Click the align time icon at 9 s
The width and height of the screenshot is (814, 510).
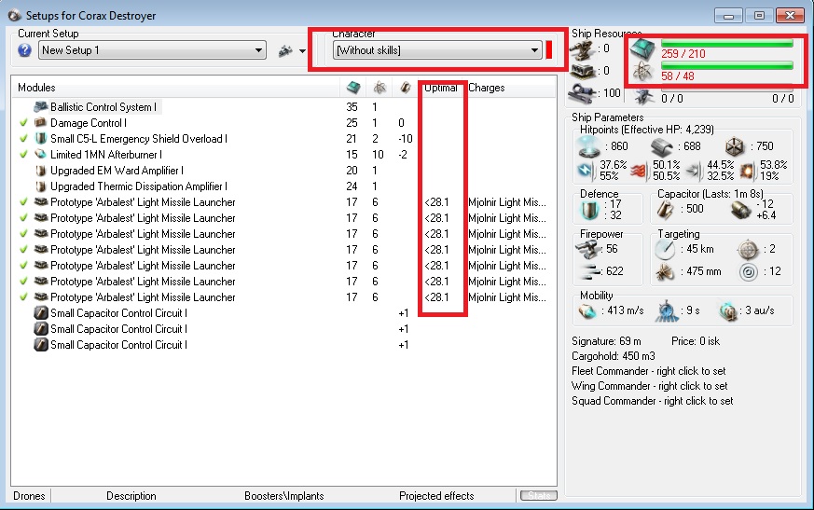pyautogui.click(x=667, y=311)
